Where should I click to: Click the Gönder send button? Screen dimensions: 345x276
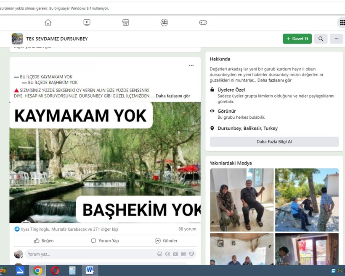coord(166,241)
